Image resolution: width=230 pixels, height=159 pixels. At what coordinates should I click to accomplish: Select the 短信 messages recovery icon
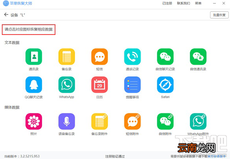point(99,57)
